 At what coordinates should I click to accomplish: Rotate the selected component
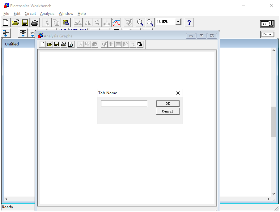(78, 23)
